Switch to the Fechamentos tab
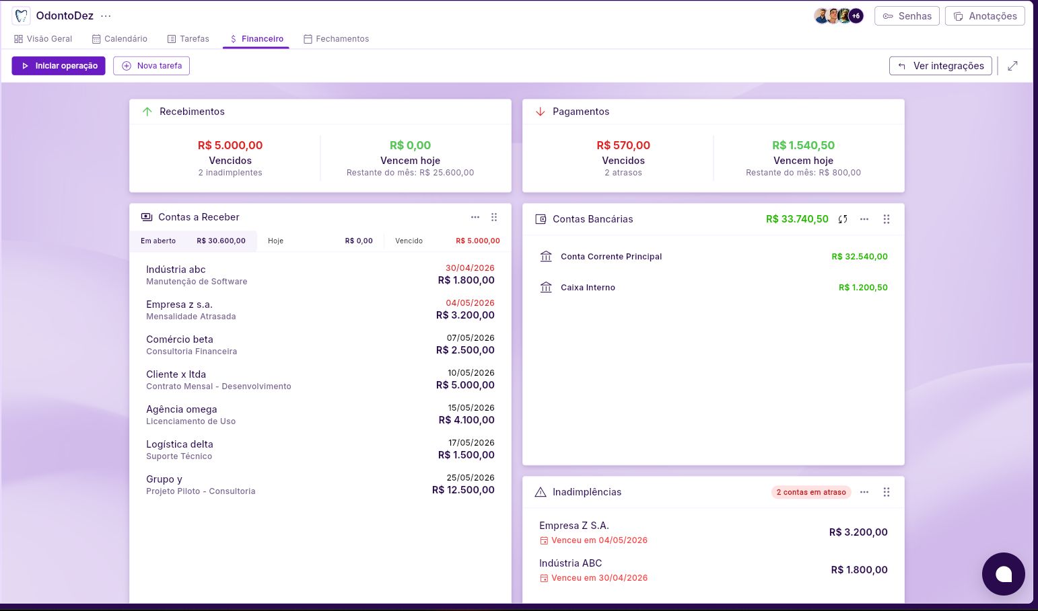This screenshot has width=1038, height=611. click(x=336, y=39)
